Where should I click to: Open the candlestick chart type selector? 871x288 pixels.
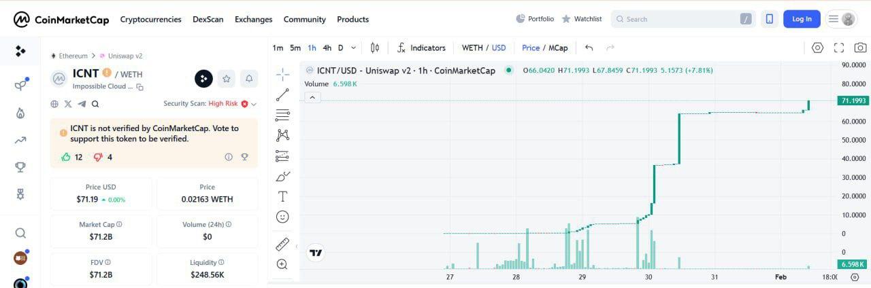point(375,48)
